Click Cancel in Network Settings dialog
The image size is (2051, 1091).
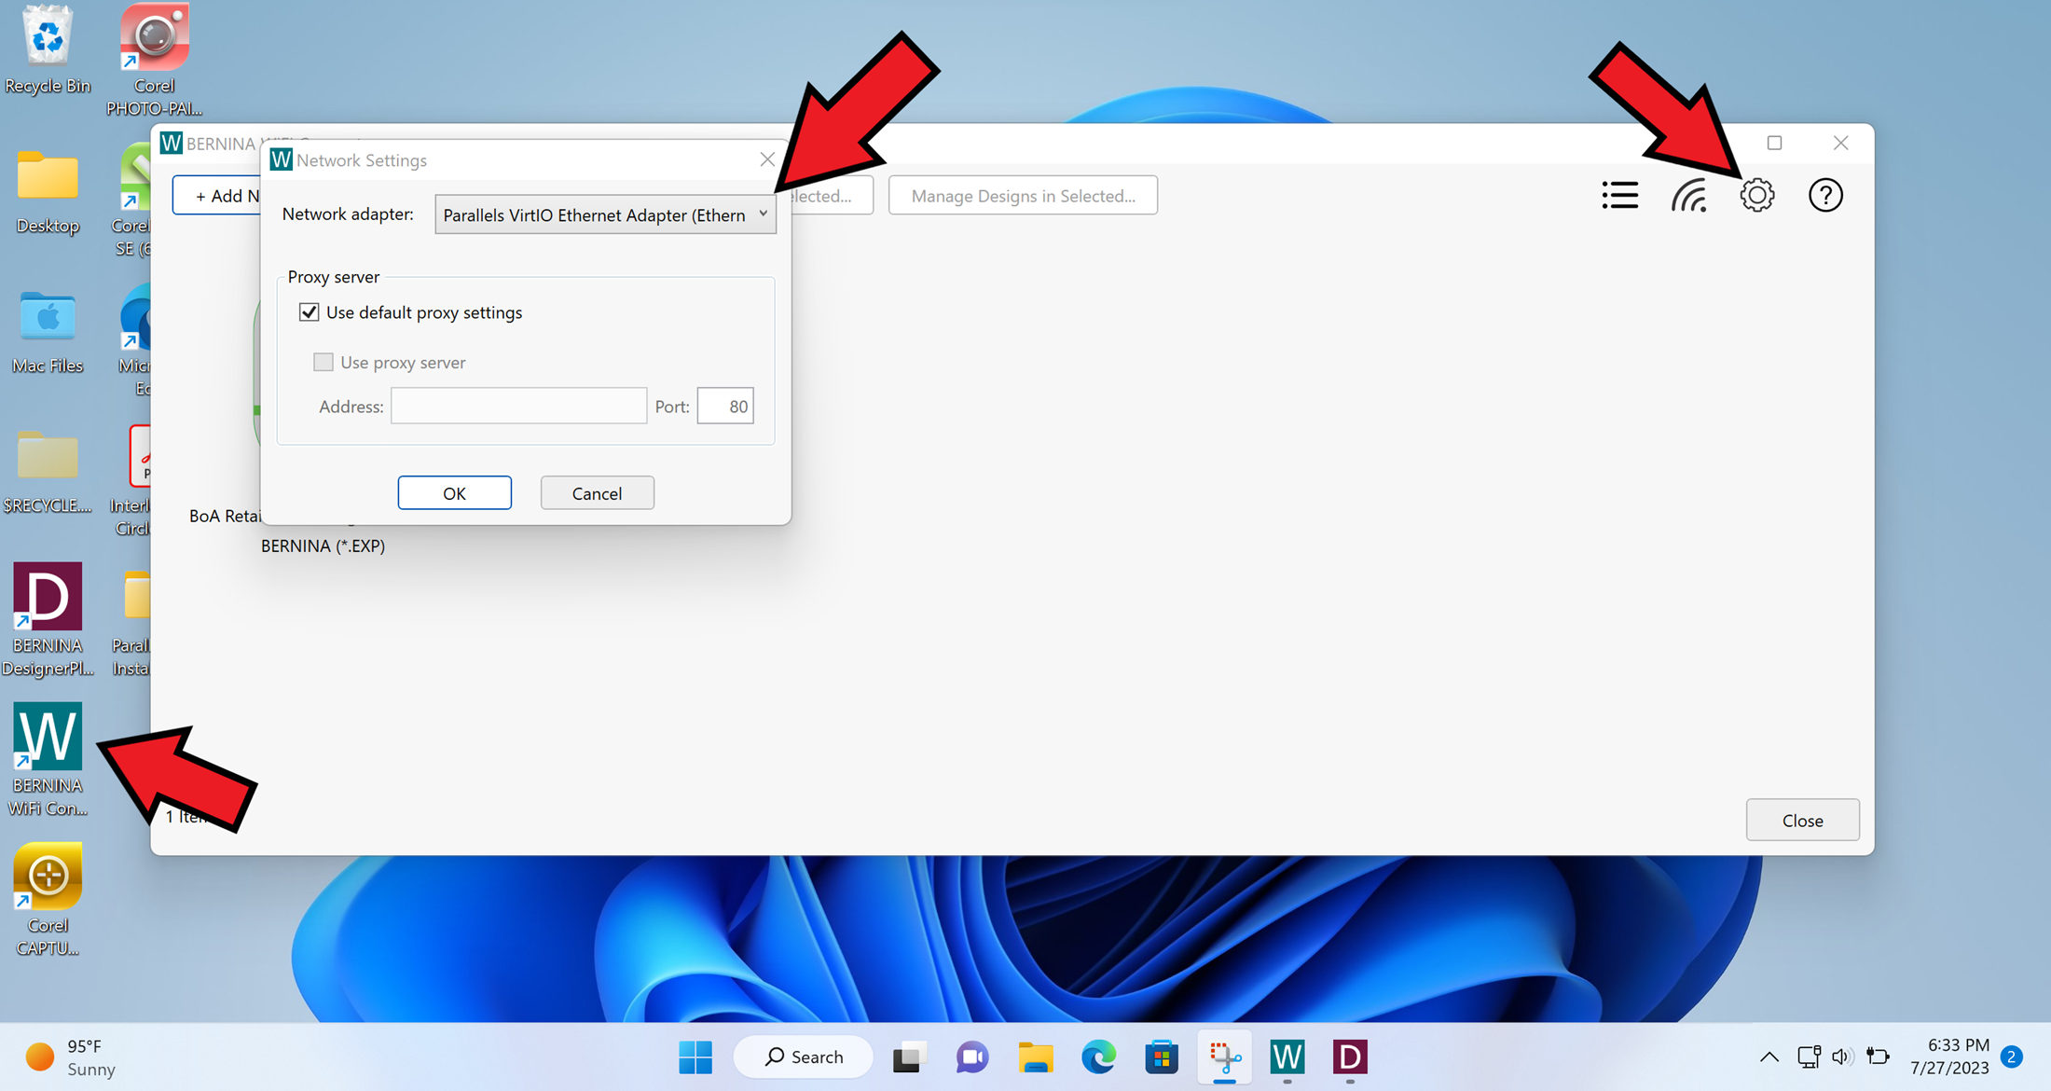tap(597, 493)
